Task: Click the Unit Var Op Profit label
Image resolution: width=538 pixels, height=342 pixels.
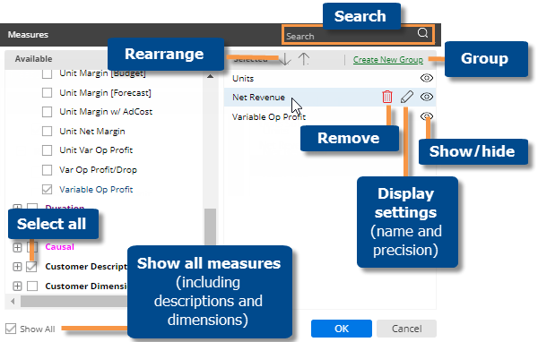Action: click(x=96, y=150)
